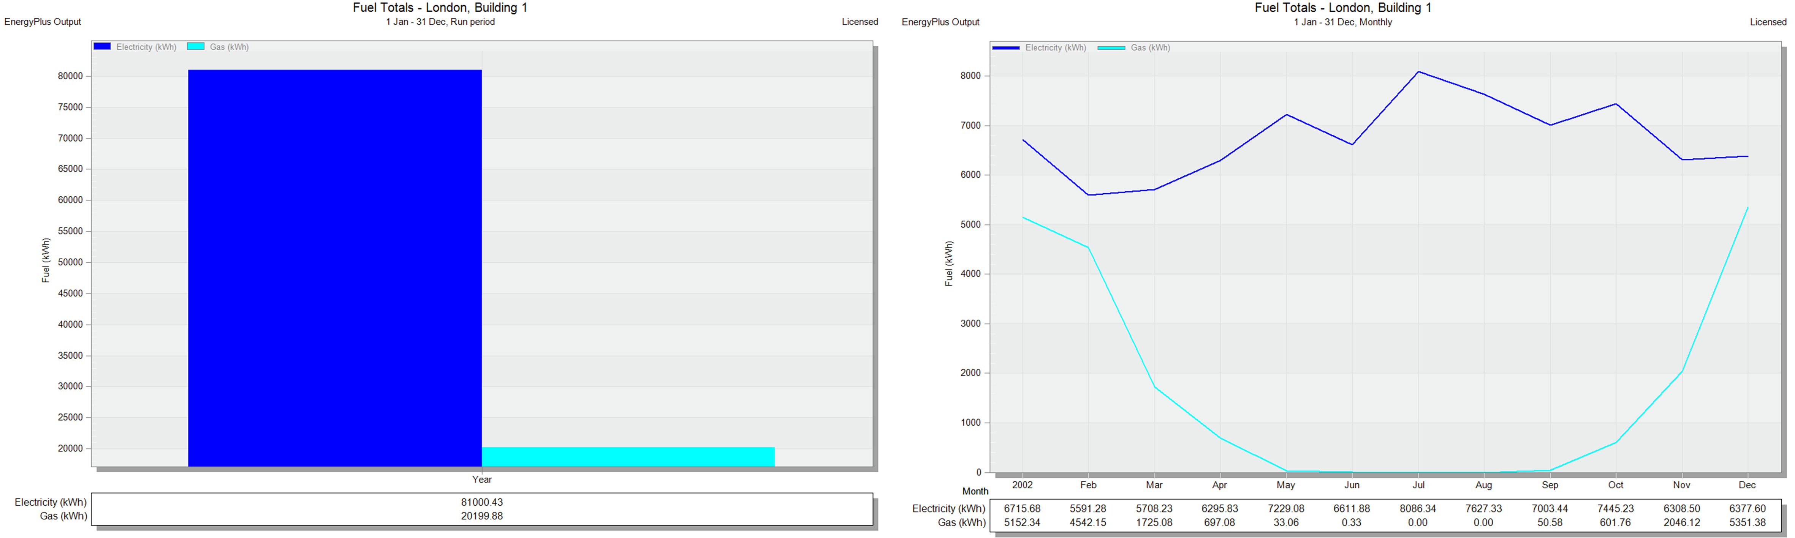Click the January electricity value 6715.68
The height and width of the screenshot is (538, 1795).
tap(1022, 509)
